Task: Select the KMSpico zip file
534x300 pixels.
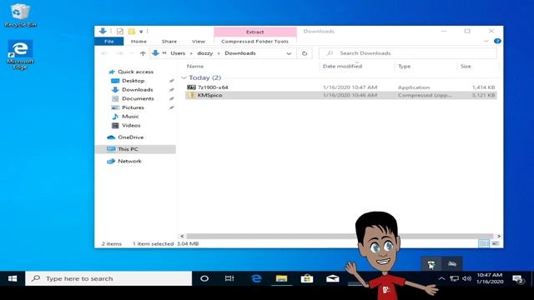Action: pos(340,96)
